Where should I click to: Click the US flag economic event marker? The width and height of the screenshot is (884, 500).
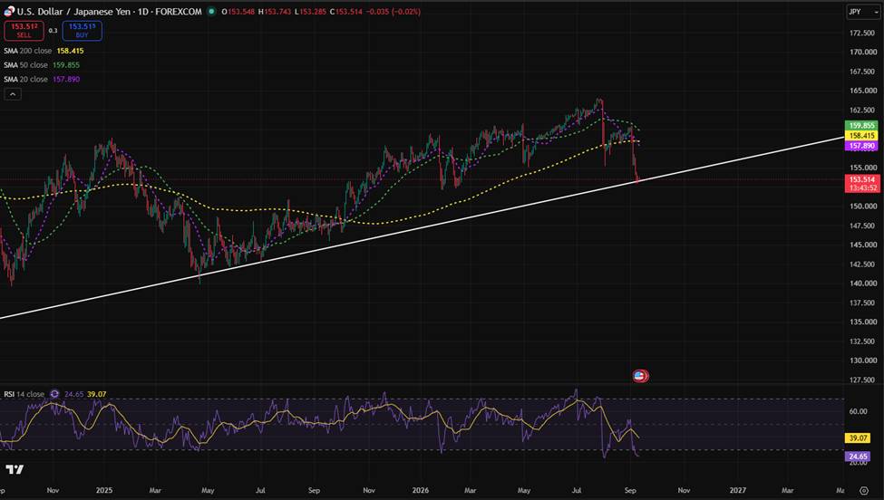[640, 376]
